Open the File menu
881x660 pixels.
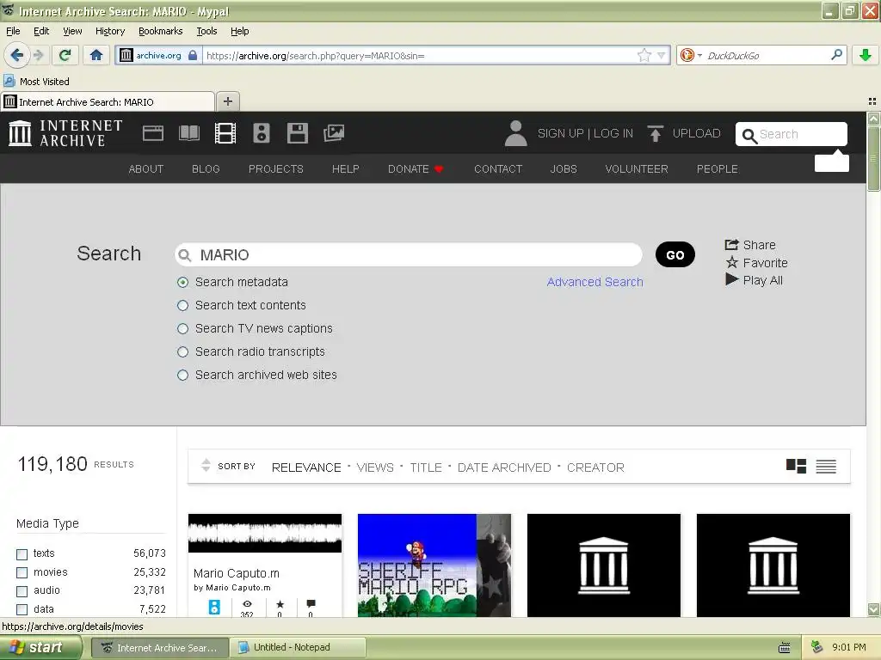click(13, 31)
